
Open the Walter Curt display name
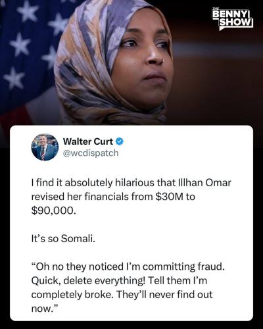[x=88, y=141]
